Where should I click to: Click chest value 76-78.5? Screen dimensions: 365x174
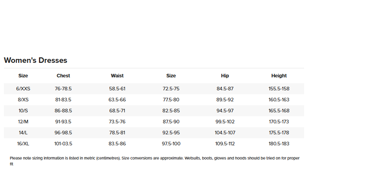63,89
